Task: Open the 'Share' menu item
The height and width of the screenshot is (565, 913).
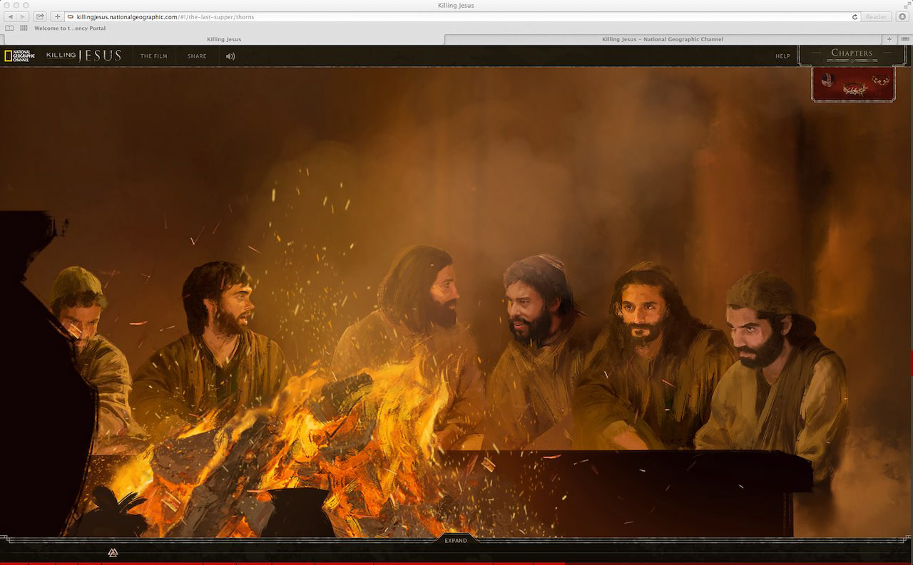Action: 198,56
